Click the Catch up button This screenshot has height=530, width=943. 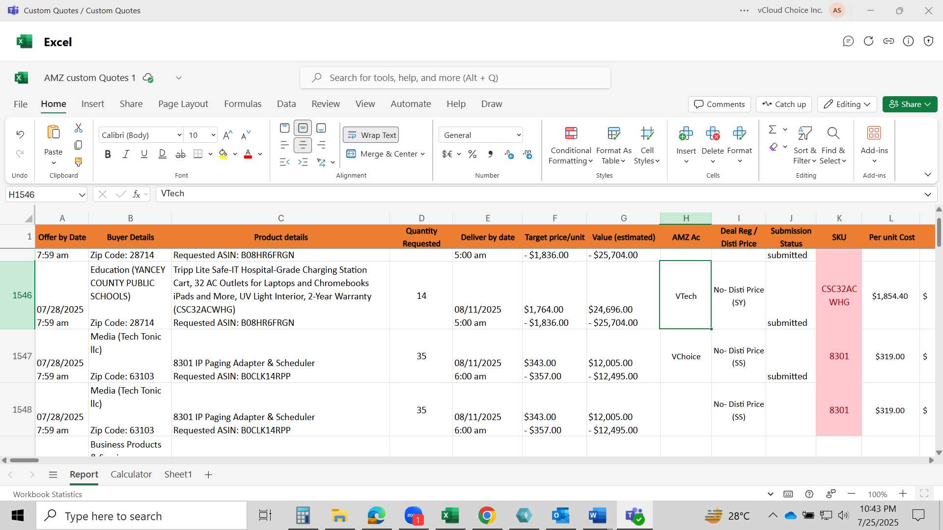pos(784,104)
